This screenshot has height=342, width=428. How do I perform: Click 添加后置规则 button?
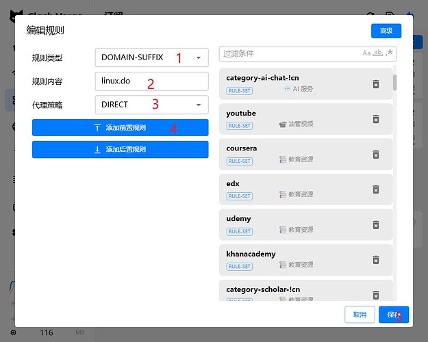coord(121,150)
